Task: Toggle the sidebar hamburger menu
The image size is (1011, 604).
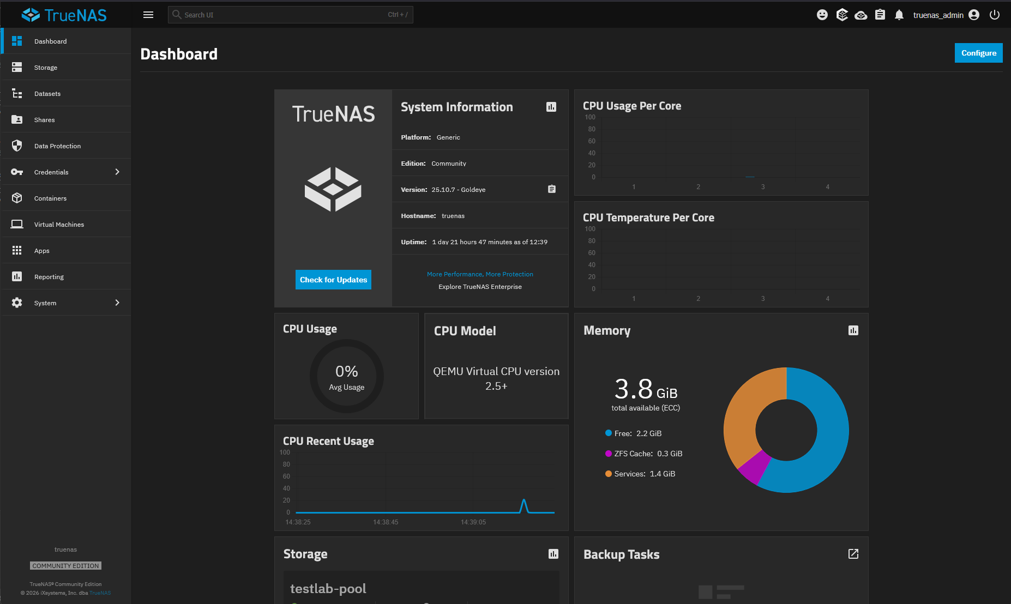Action: click(x=148, y=15)
